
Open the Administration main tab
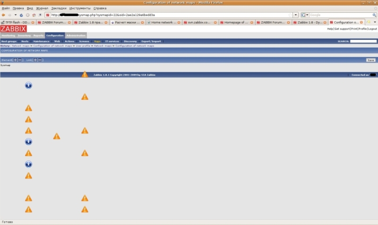coord(76,35)
